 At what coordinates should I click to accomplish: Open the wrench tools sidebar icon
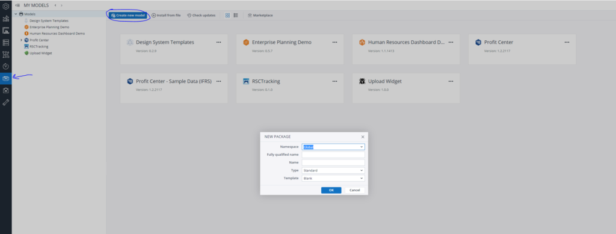click(x=6, y=102)
